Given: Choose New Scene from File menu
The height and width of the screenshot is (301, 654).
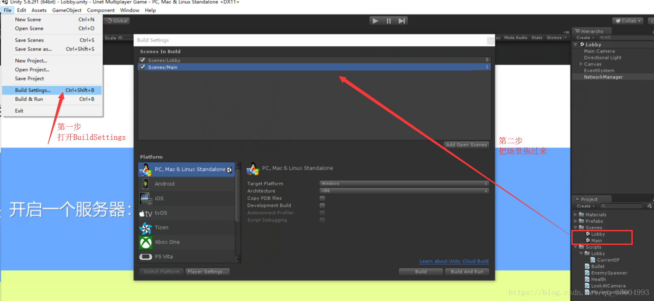Looking at the screenshot, I should (52, 20).
